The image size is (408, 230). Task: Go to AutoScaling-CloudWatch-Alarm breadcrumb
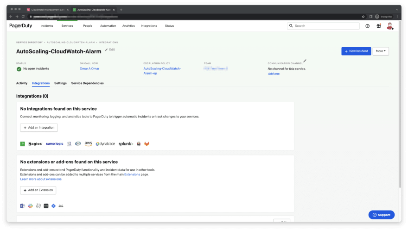(x=71, y=42)
